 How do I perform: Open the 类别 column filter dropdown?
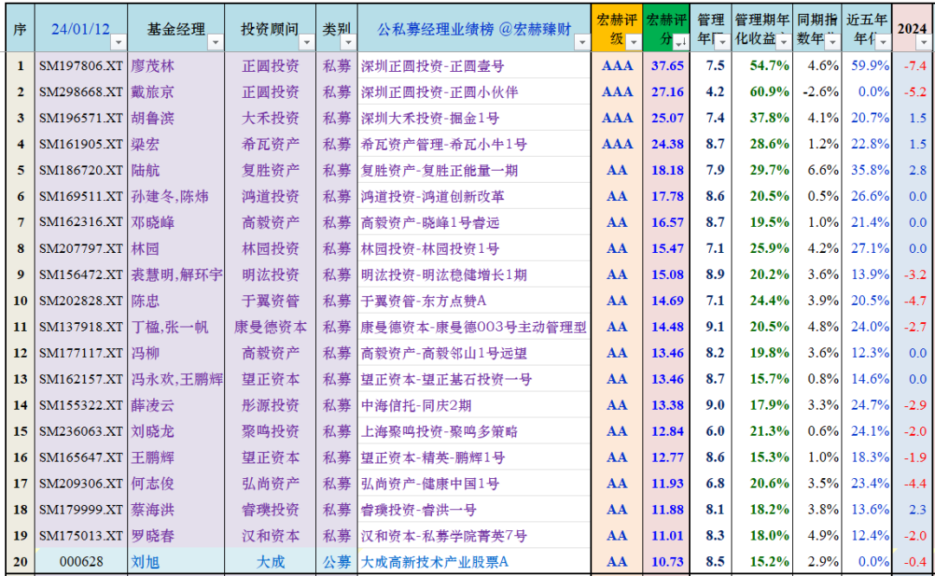(x=348, y=42)
